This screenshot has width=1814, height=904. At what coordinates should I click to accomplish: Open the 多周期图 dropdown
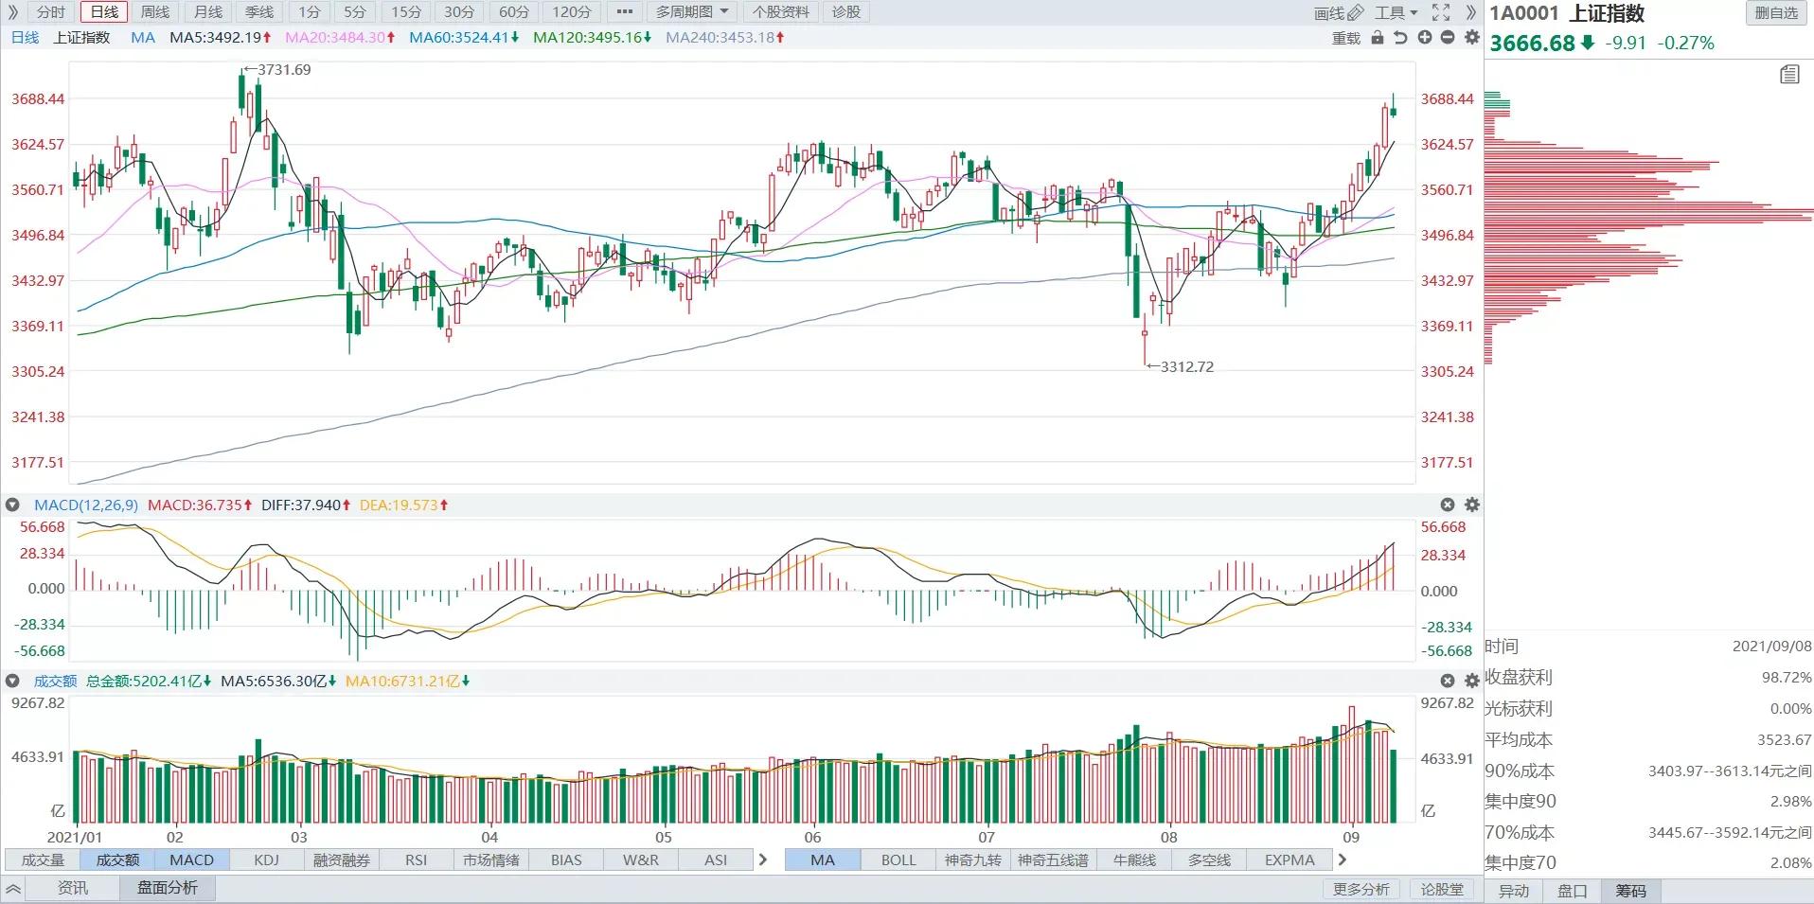pos(692,12)
